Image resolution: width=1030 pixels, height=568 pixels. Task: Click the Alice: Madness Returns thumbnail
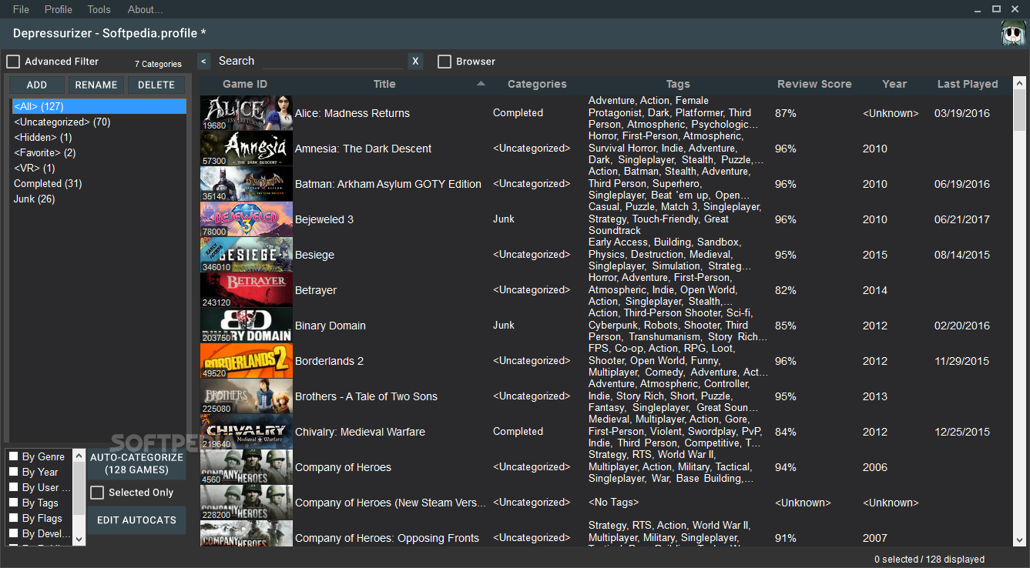tap(247, 113)
